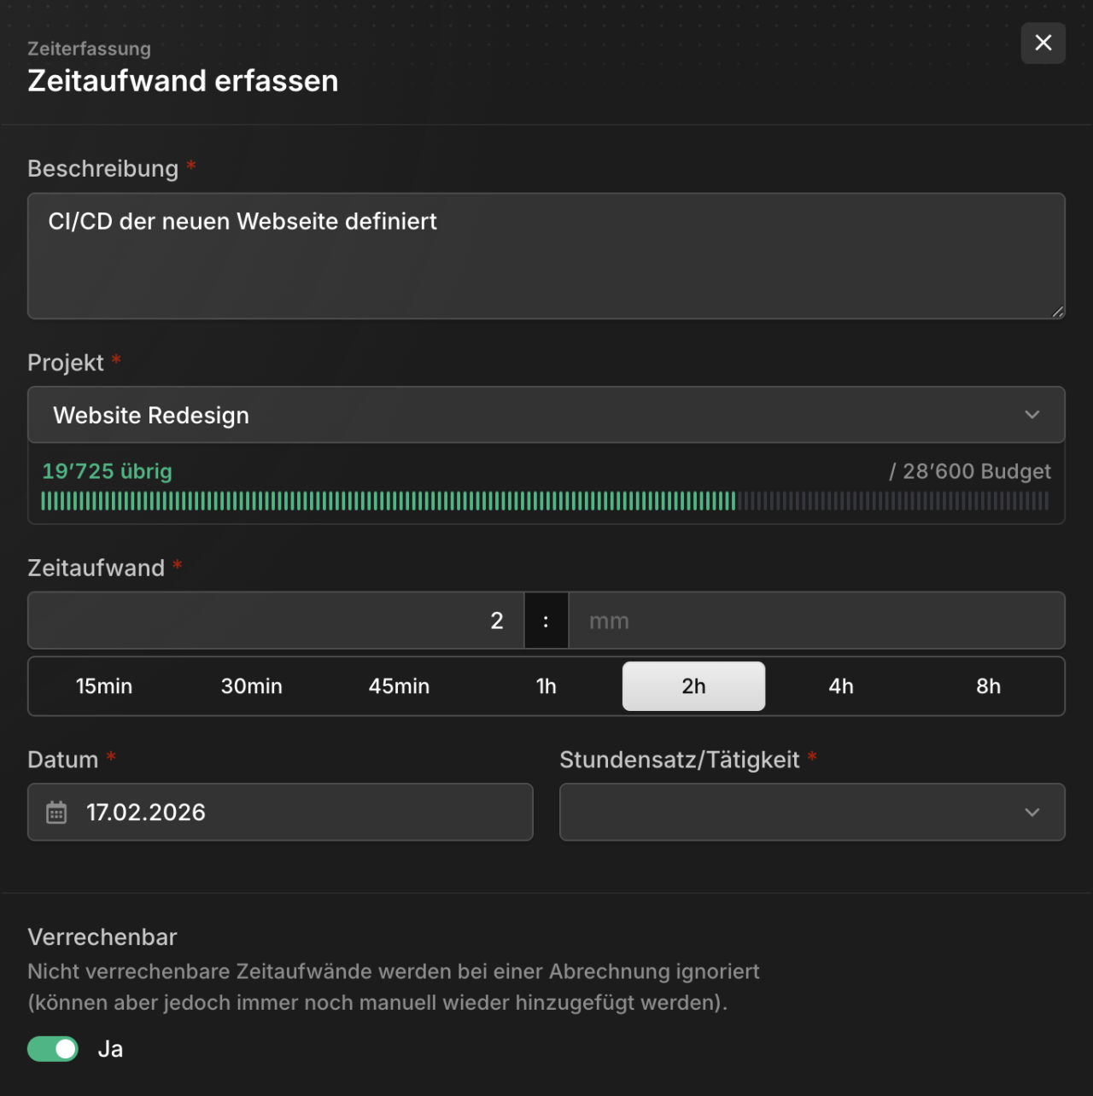Click the chevron icon in Stundensatz/Tätigkeit field
Image resolution: width=1093 pixels, height=1096 pixels.
tap(1032, 813)
